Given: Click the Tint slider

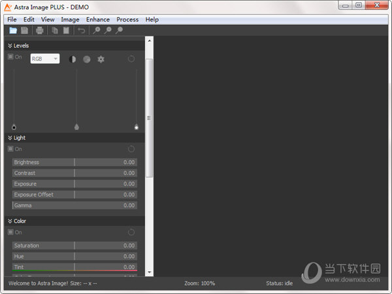Looking at the screenshot, I should (74, 267).
